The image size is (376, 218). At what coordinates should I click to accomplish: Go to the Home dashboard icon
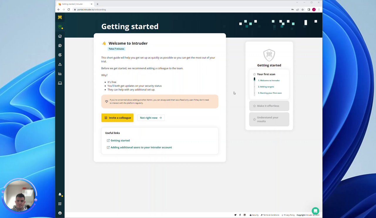60,36
